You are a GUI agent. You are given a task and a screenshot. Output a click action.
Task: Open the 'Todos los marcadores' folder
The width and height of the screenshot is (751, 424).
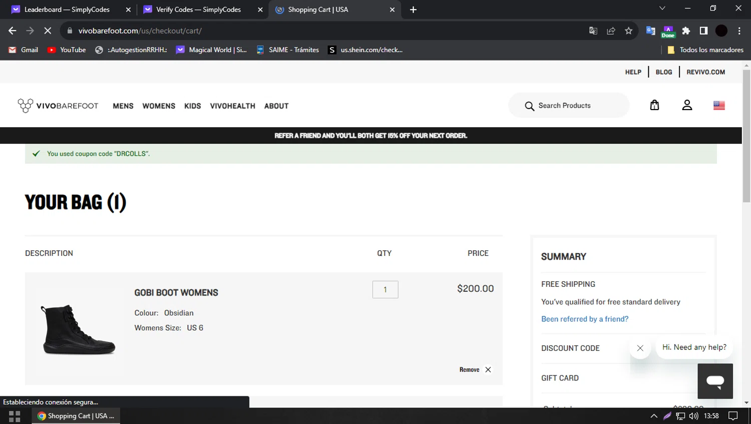tap(705, 50)
